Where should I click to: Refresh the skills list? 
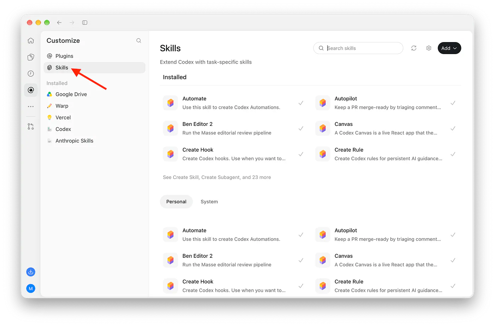tap(414, 48)
